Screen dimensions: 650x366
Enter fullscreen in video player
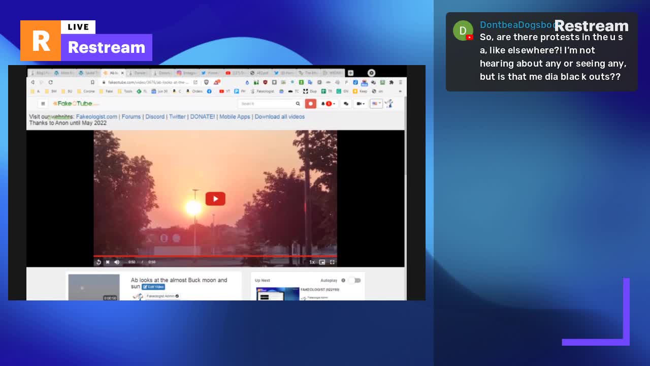point(332,262)
